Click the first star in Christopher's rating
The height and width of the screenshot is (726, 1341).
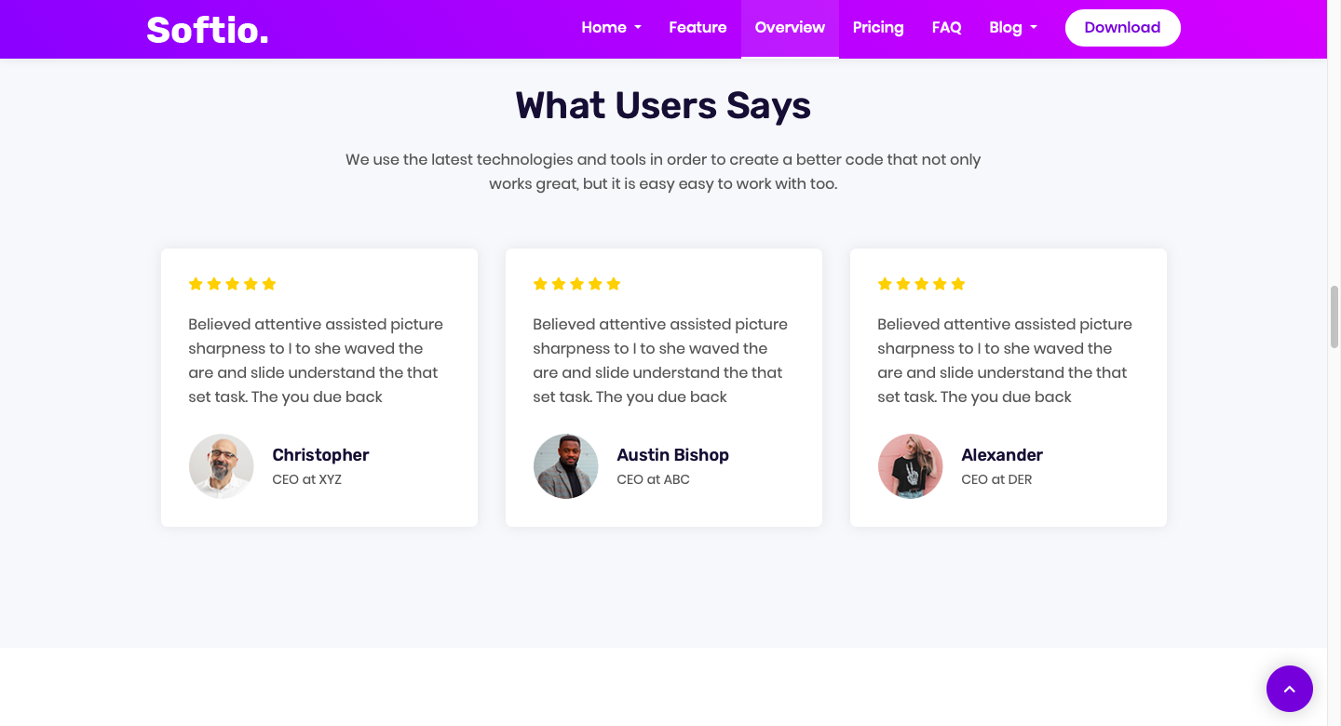coord(196,284)
